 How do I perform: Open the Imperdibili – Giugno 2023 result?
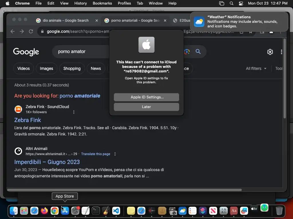pos(47,162)
